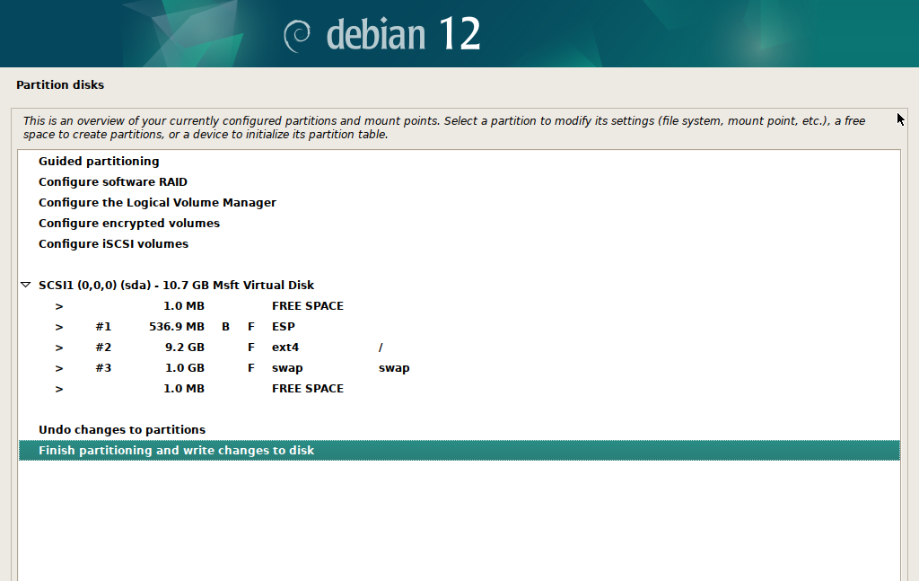
Task: Open Configure software RAID
Action: pos(459,181)
